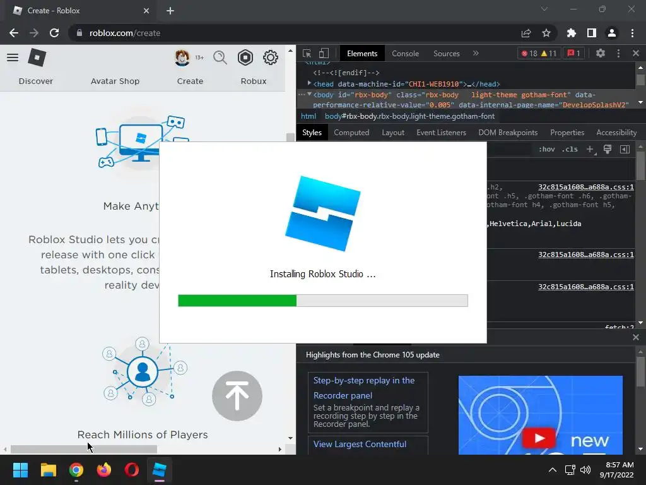Viewport: 646px width, 485px height.
Task: Collapse the body element node
Action: coord(309,95)
